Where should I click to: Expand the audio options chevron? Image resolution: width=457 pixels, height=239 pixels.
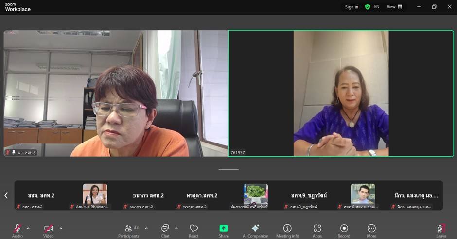(x=28, y=228)
